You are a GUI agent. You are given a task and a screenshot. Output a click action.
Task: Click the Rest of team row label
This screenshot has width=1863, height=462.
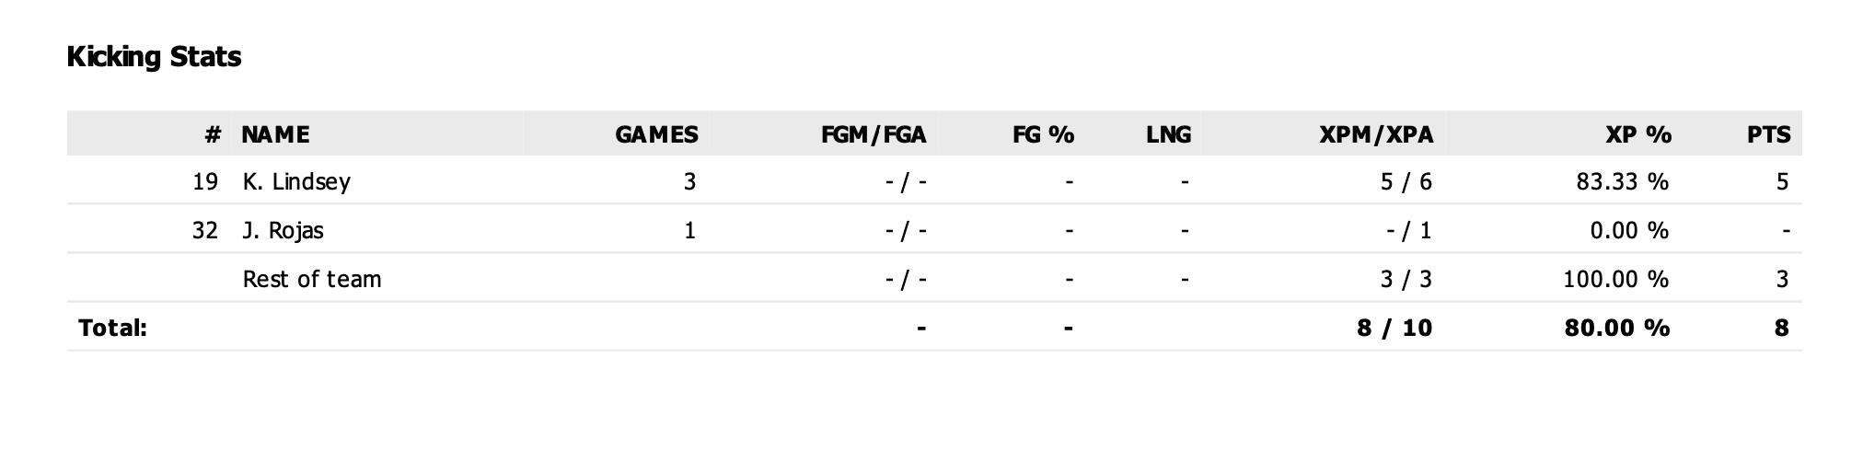(x=311, y=279)
